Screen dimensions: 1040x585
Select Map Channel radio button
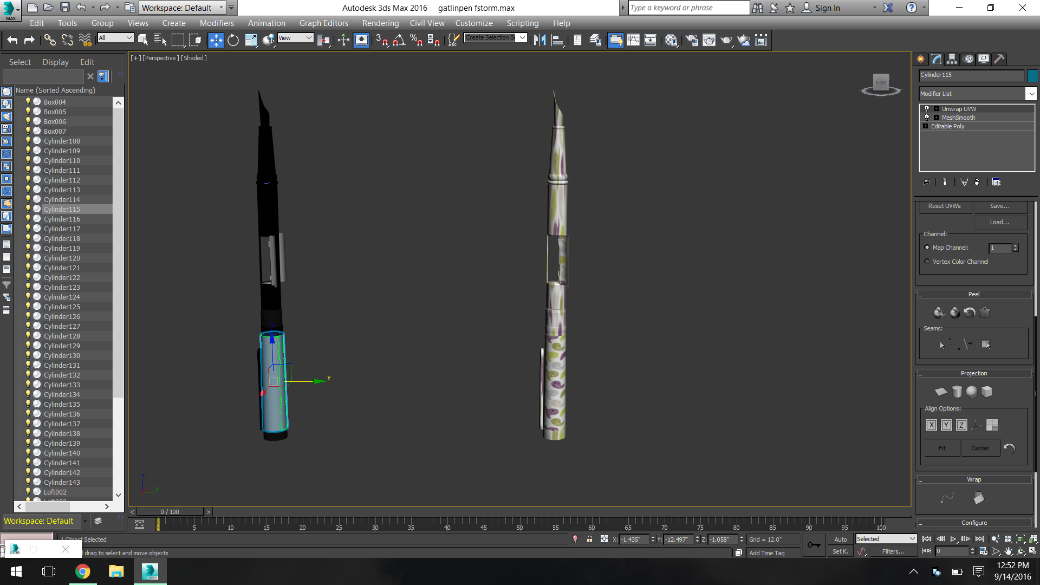point(927,248)
